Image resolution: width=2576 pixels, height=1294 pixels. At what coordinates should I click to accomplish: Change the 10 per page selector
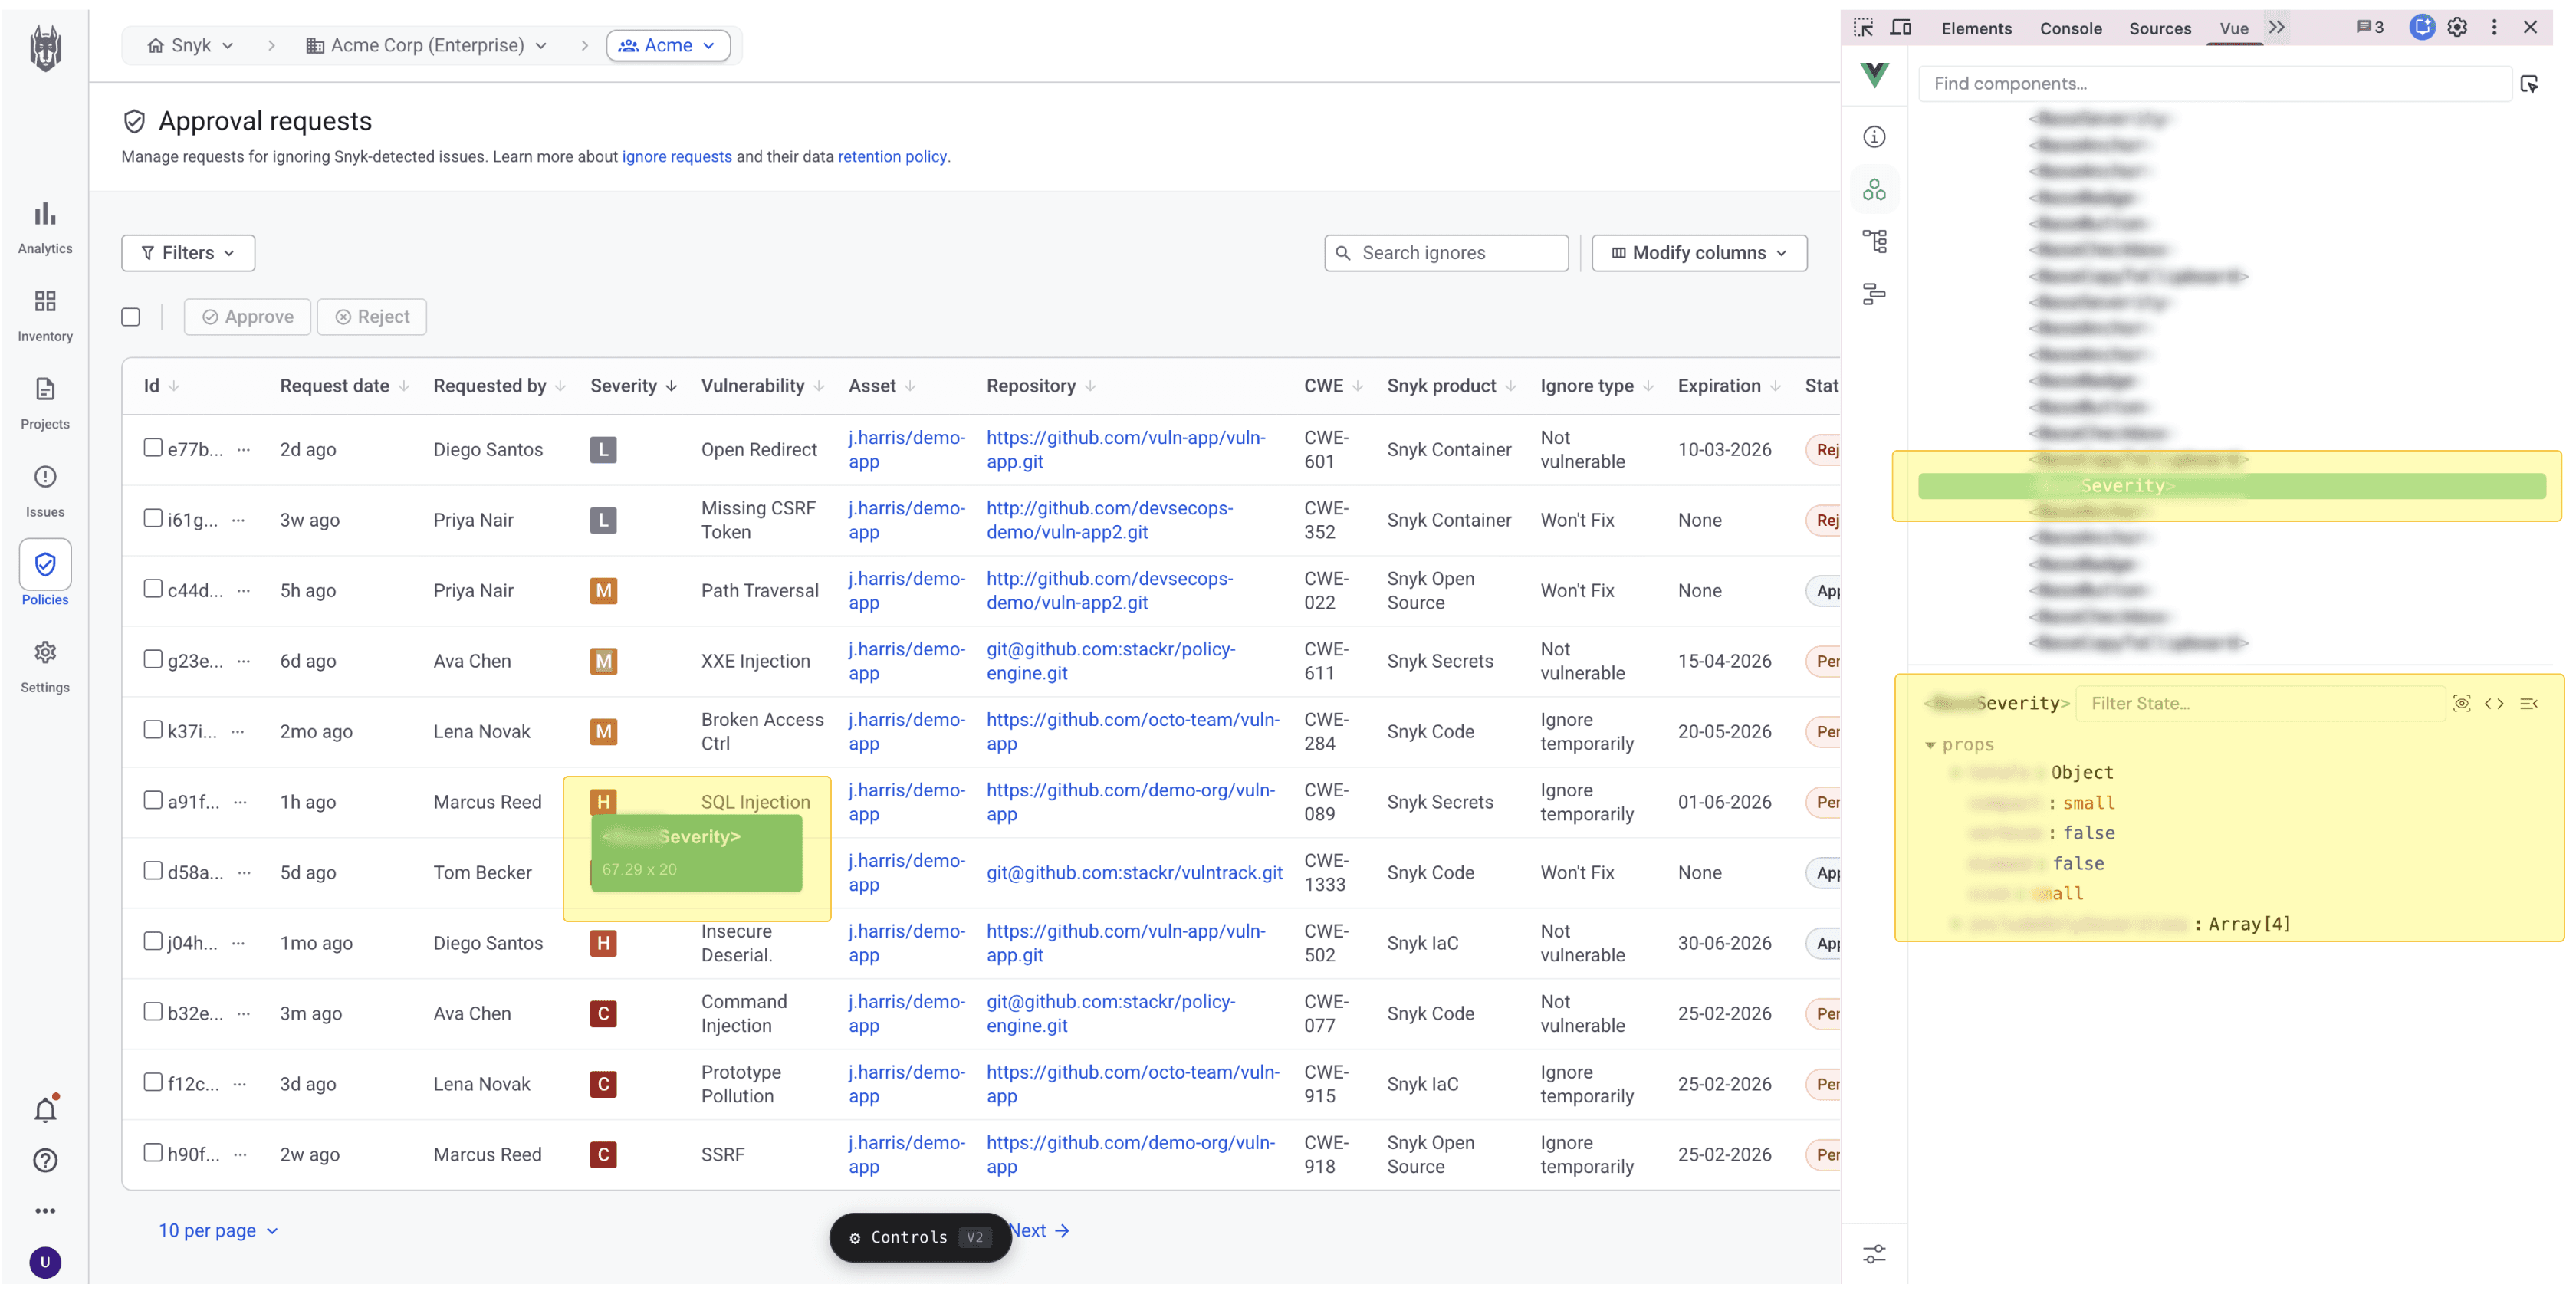pyautogui.click(x=218, y=1231)
